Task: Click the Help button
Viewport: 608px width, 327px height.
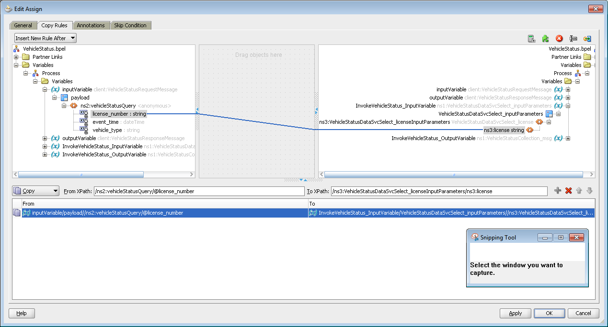Action: 22,313
